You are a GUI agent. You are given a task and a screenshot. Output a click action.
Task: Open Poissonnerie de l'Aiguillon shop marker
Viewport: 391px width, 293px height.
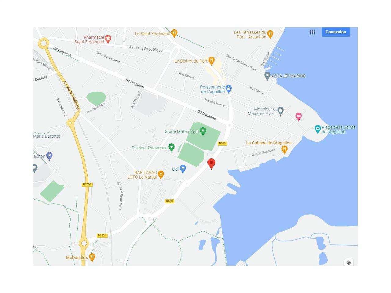coord(228,89)
